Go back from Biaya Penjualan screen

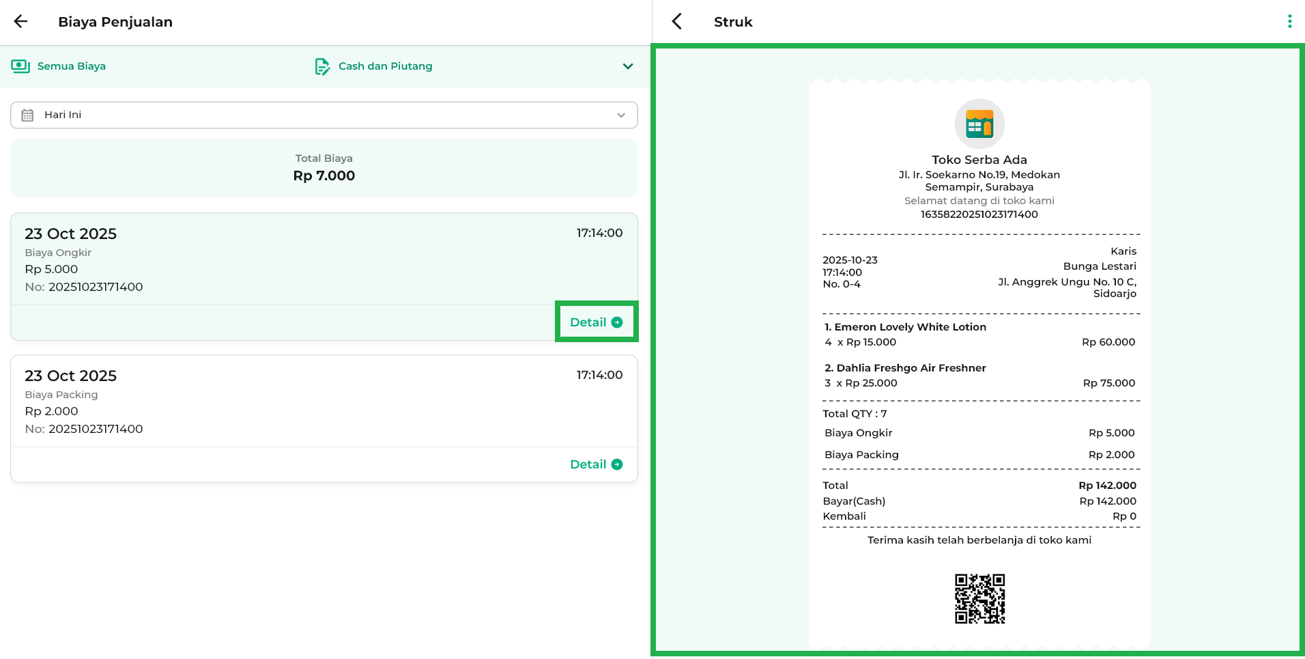point(21,21)
